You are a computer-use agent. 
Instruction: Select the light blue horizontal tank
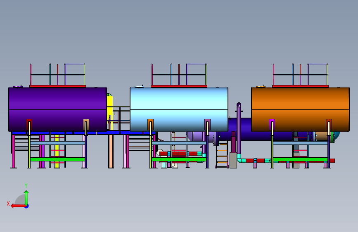pos(179,109)
